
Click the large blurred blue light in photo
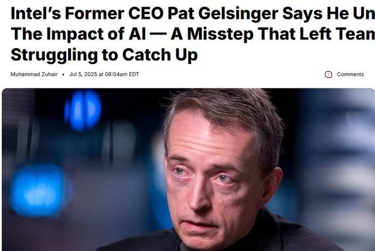pyautogui.click(x=38, y=189)
